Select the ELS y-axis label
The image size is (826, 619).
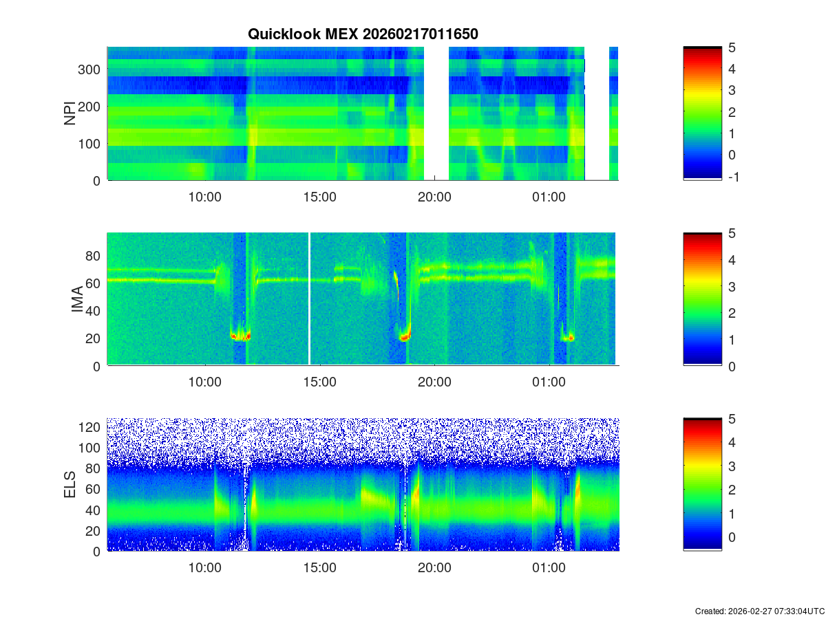point(70,485)
